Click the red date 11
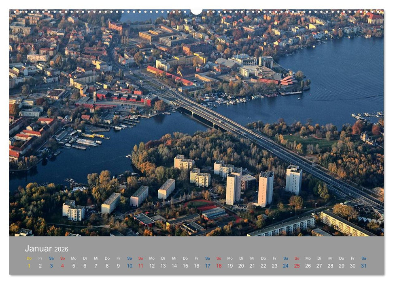 141,266
